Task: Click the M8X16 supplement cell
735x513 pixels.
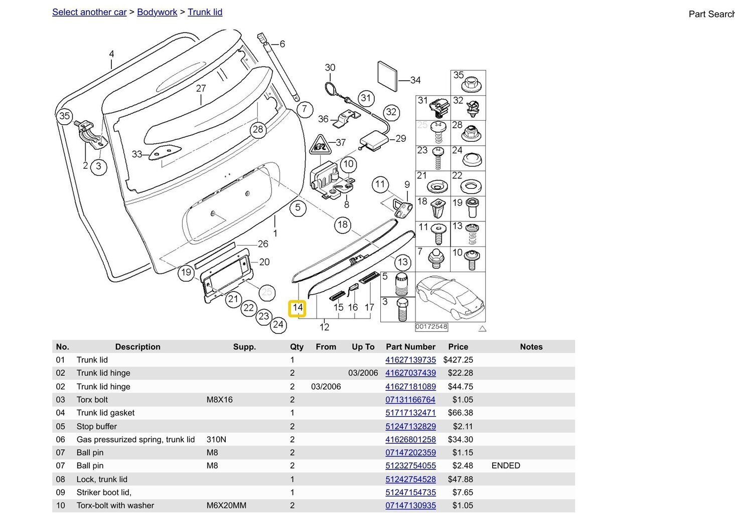Action: pyautogui.click(x=220, y=399)
